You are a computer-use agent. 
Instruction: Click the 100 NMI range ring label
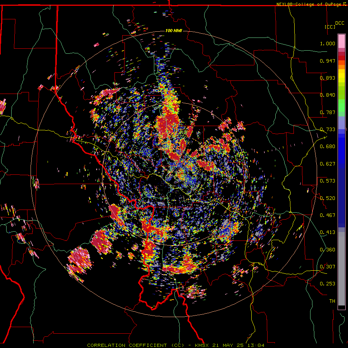click(174, 31)
